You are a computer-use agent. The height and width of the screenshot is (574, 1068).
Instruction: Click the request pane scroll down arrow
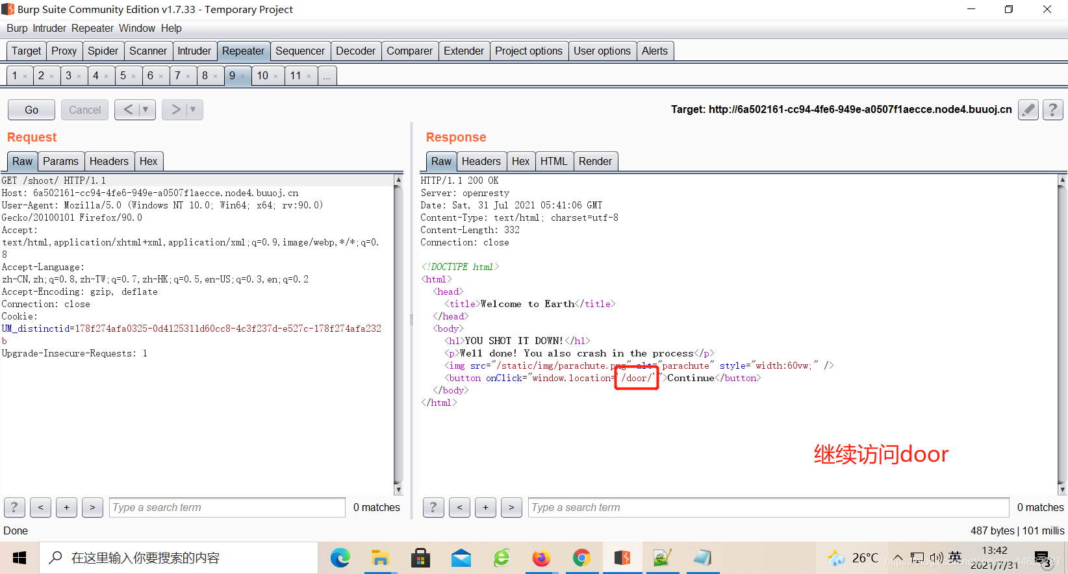(x=398, y=490)
